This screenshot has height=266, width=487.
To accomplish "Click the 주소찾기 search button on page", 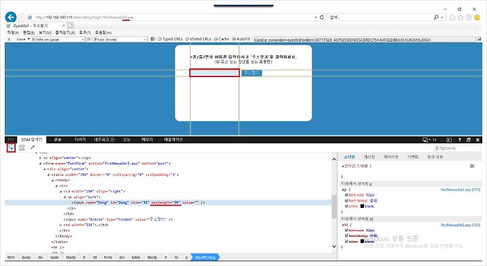I will click(252, 72).
